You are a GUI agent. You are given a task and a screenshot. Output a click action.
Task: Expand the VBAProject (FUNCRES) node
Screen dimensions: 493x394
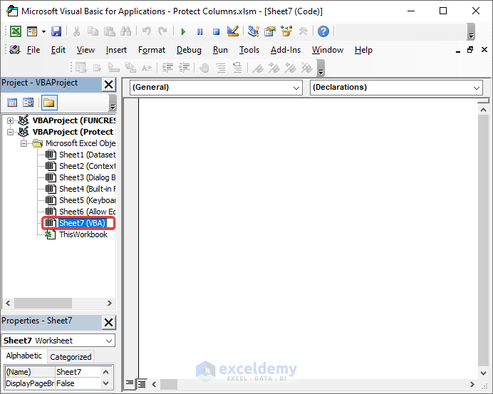[11, 120]
